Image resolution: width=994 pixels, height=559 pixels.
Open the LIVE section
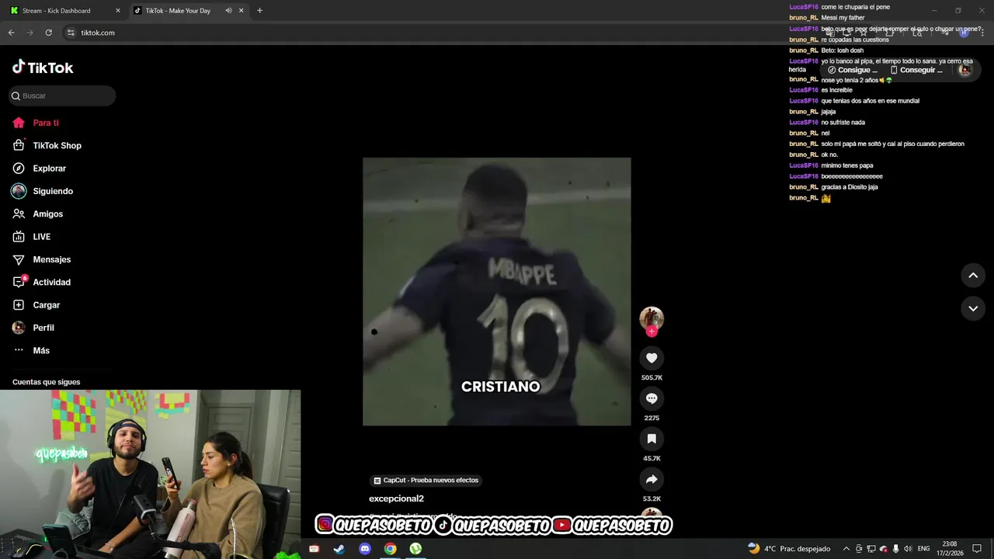tap(31, 237)
